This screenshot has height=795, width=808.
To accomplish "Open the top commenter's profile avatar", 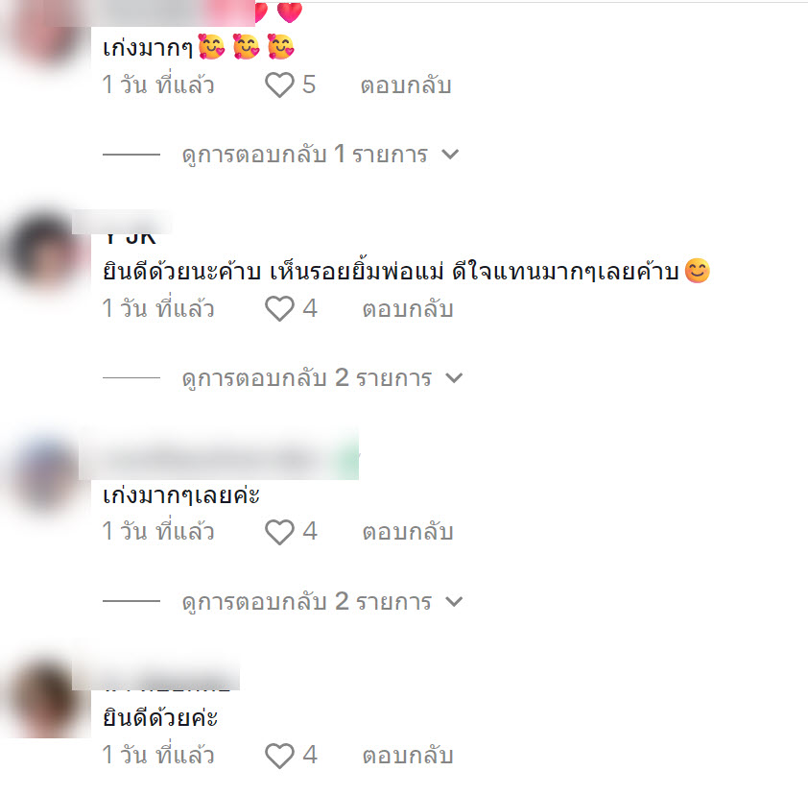I will [x=45, y=31].
